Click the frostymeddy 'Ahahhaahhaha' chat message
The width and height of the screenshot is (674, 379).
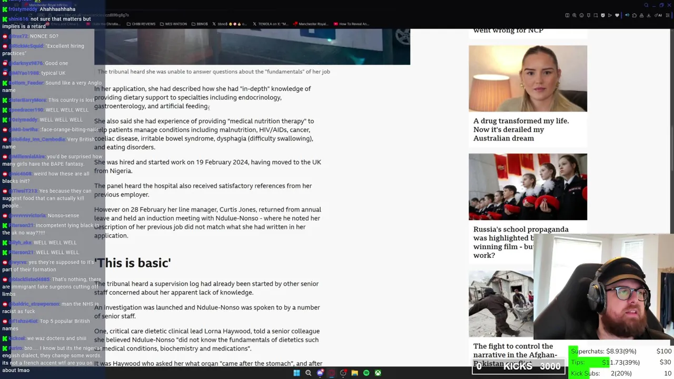pyautogui.click(x=39, y=9)
